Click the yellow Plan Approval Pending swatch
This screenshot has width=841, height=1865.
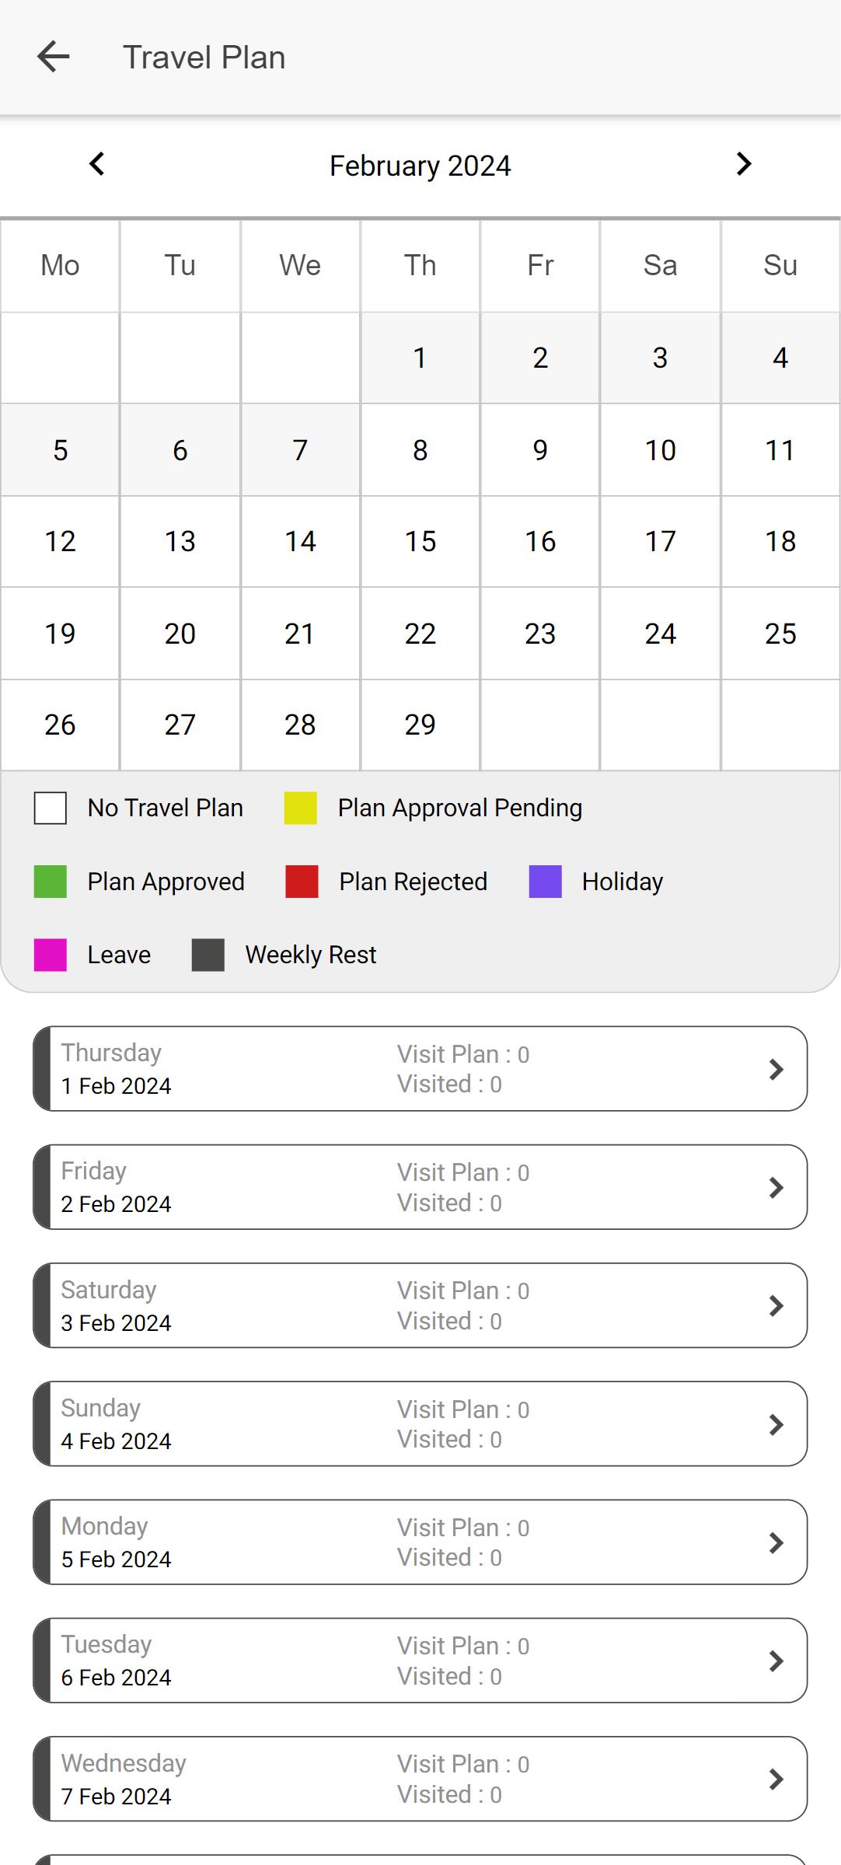(x=301, y=808)
